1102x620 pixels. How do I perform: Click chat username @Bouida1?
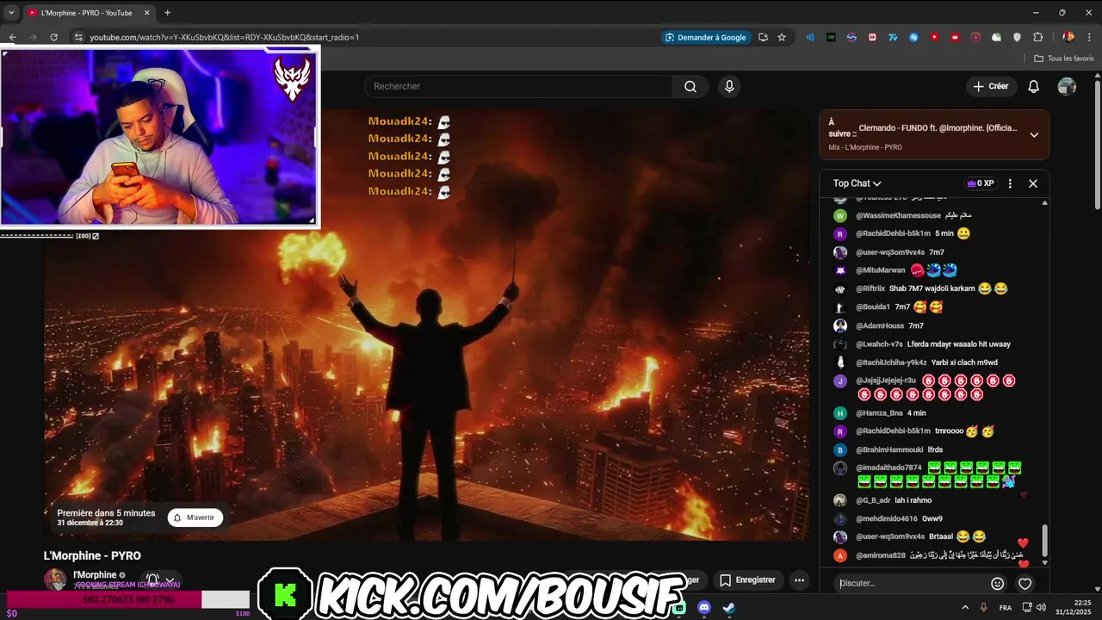click(x=873, y=307)
